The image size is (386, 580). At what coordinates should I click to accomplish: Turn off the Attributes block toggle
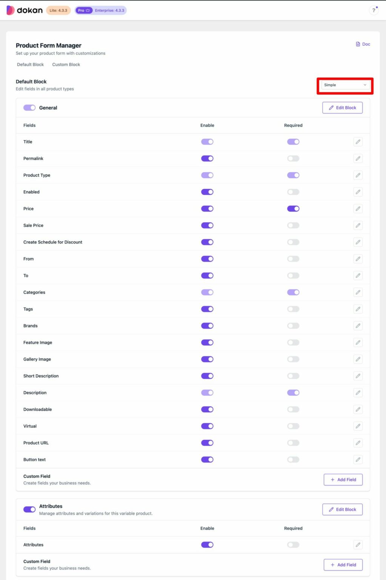[x=29, y=509]
